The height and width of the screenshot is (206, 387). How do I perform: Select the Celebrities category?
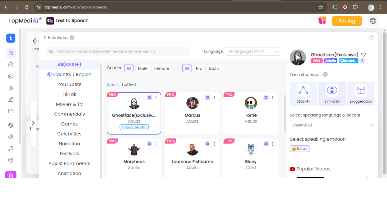[x=69, y=134]
